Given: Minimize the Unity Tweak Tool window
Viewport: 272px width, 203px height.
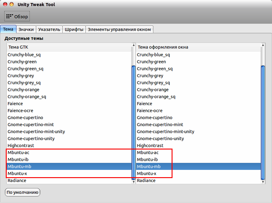Looking at the screenshot, I should pos(12,4).
